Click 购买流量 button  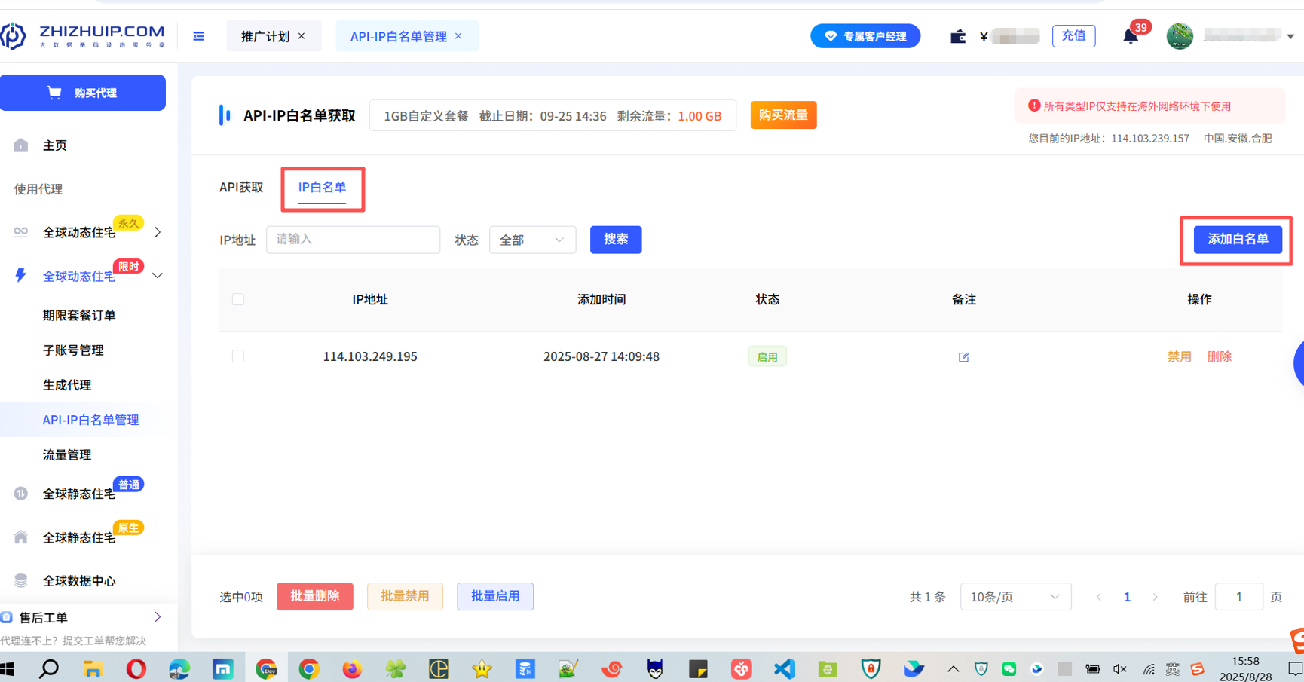point(783,115)
